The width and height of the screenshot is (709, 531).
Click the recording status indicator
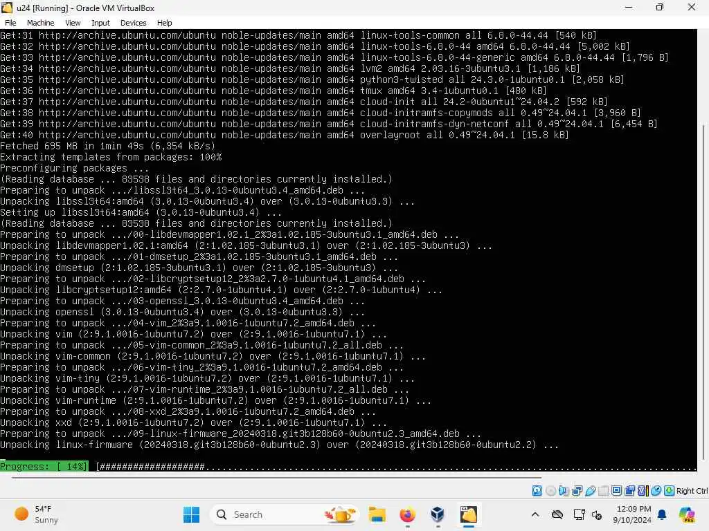[x=629, y=491]
